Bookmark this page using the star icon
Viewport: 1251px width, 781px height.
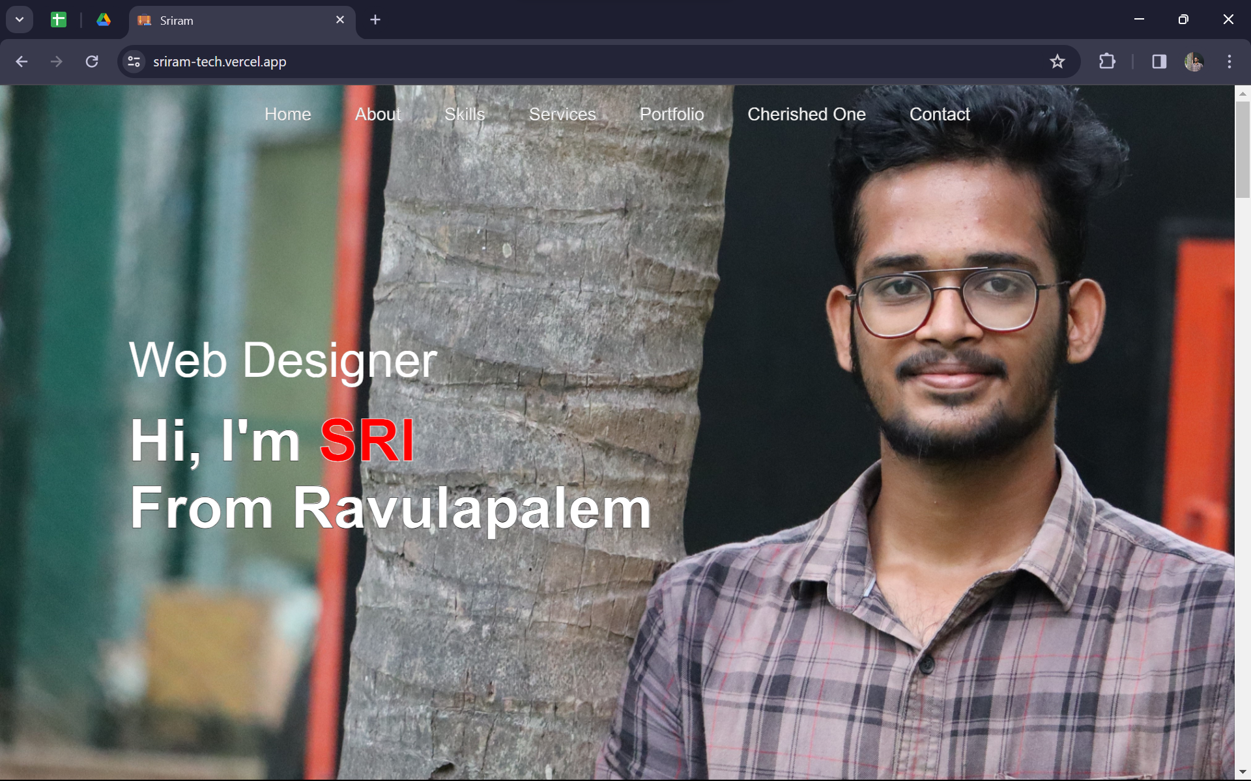click(1057, 62)
